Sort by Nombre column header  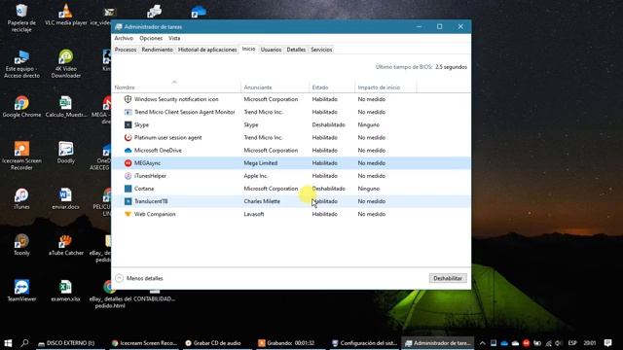pyautogui.click(x=176, y=87)
